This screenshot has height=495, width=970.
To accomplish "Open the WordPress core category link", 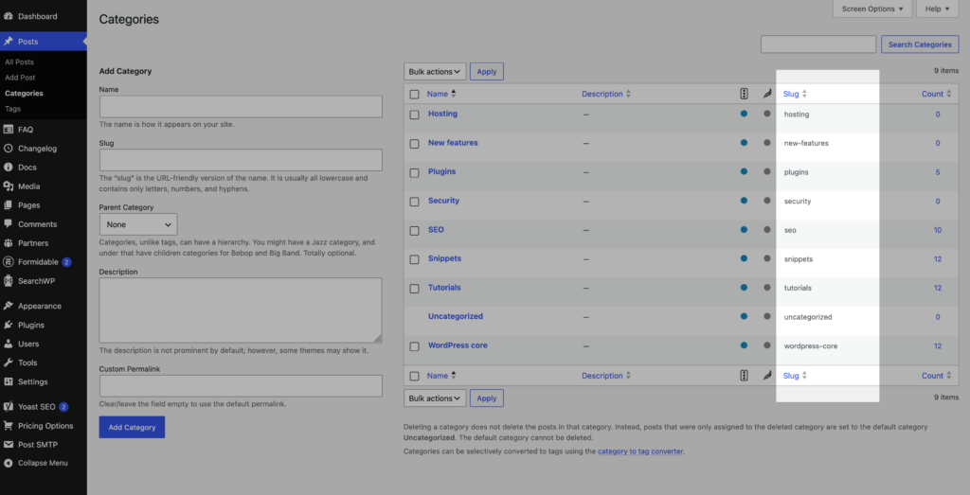I will coord(458,345).
